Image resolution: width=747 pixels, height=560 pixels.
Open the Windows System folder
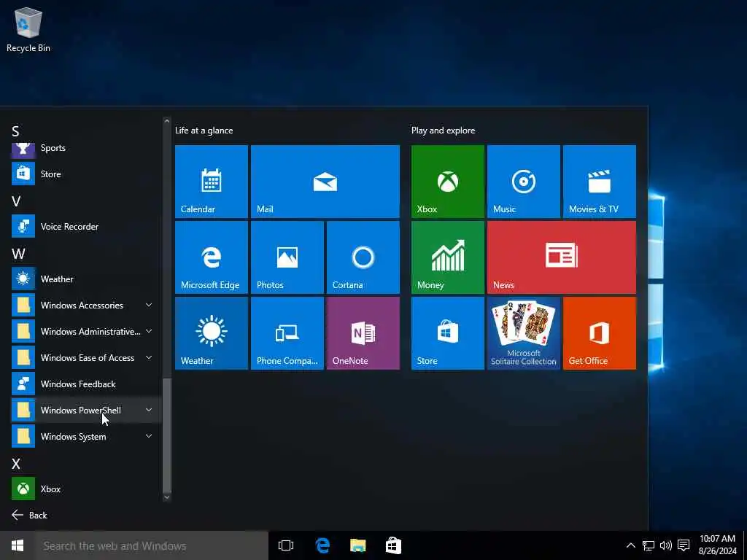pyautogui.click(x=86, y=436)
